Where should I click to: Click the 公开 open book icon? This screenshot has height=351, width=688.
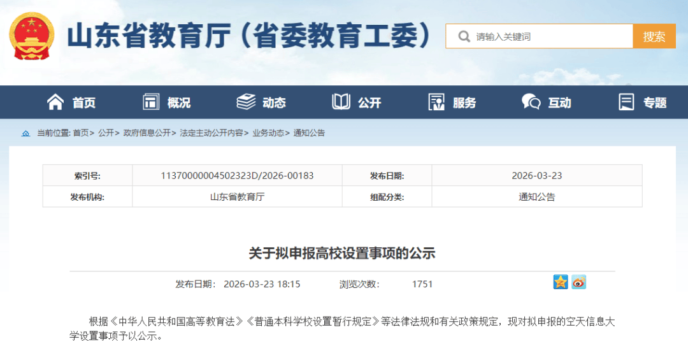click(341, 102)
